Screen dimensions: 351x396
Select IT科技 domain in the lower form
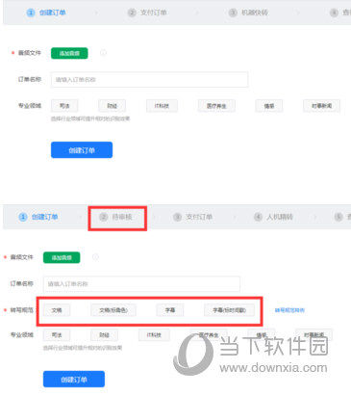tap(154, 335)
